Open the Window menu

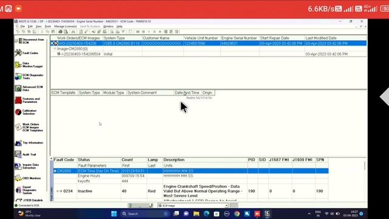[108, 26]
